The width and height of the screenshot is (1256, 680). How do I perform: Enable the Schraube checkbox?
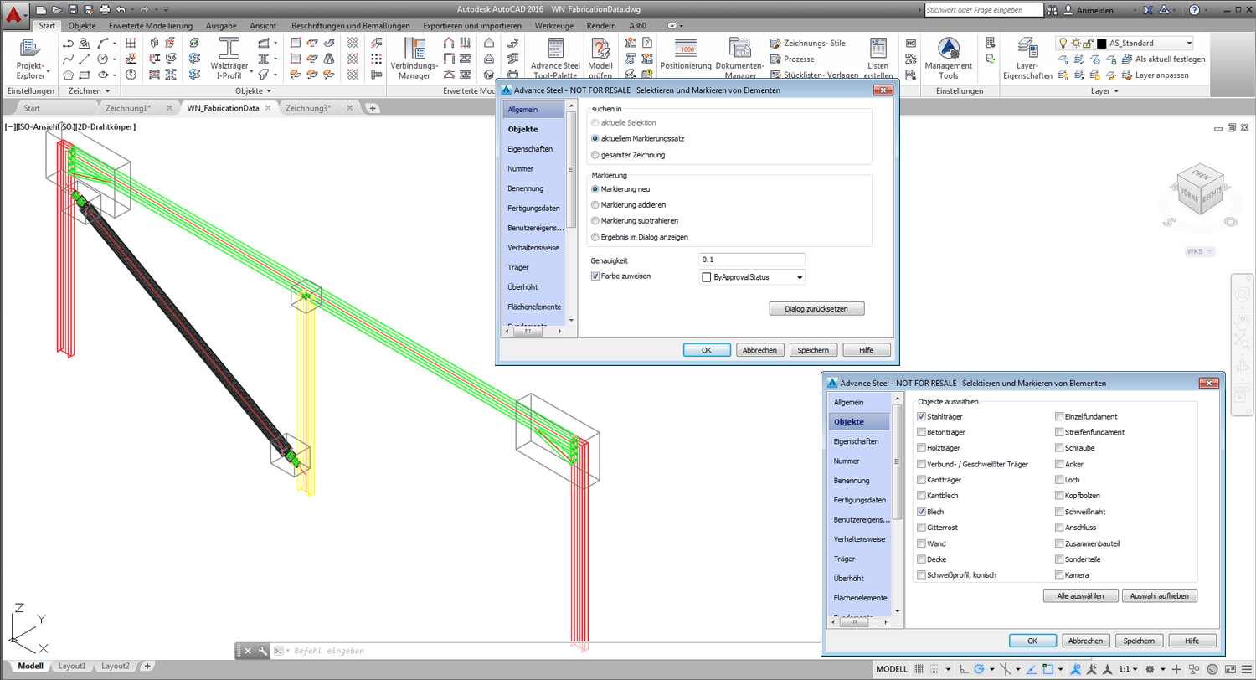[1059, 448]
